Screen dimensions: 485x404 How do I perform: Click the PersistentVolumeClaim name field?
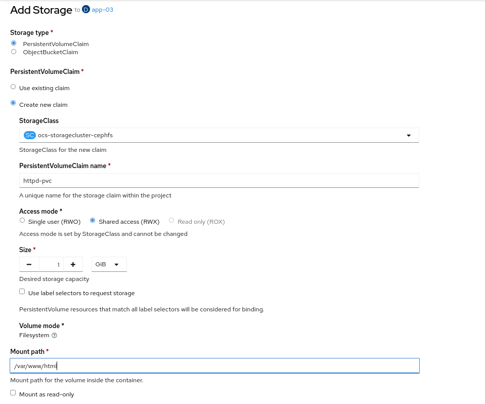pyautogui.click(x=219, y=181)
